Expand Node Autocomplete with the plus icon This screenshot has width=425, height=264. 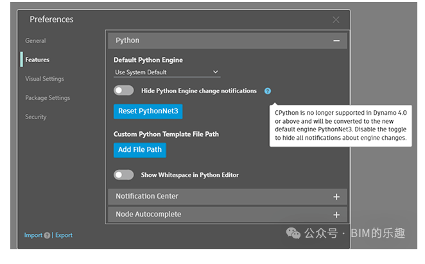(x=336, y=215)
